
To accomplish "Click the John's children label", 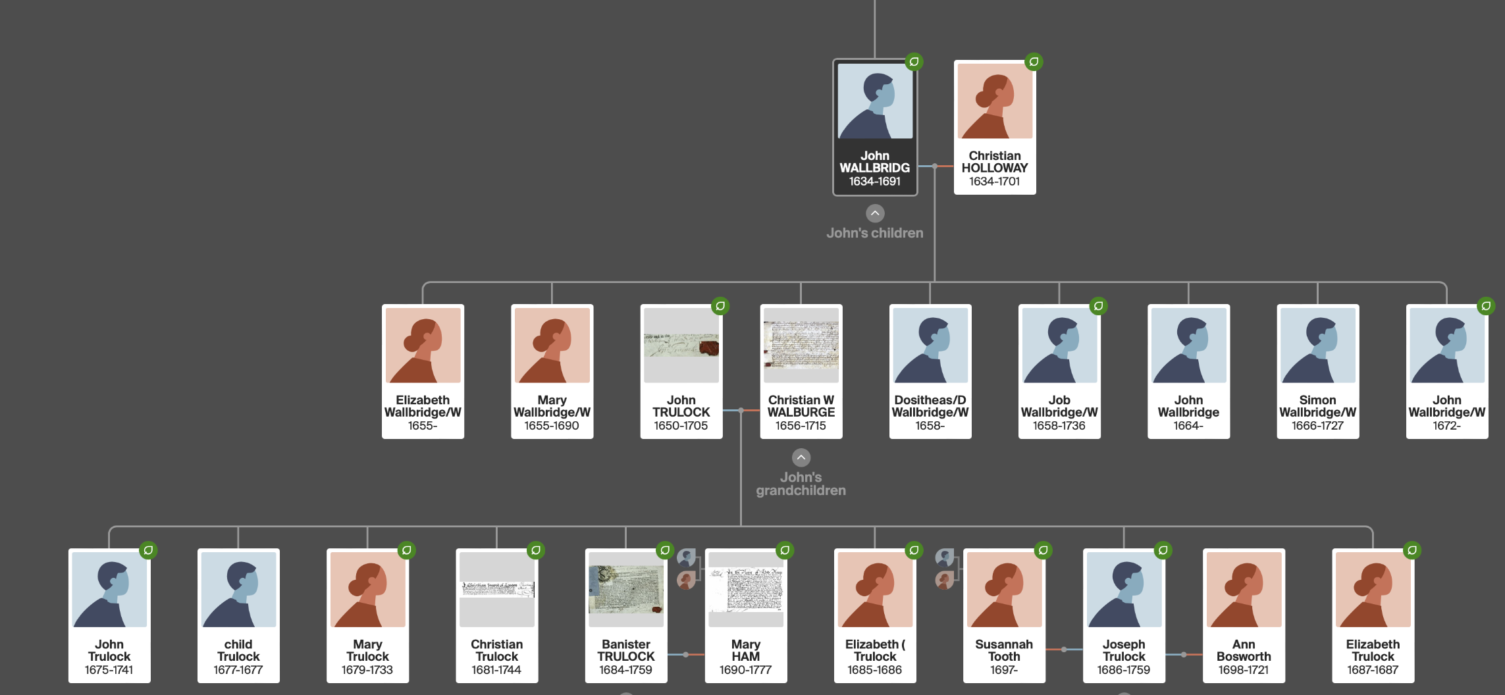I will click(875, 233).
